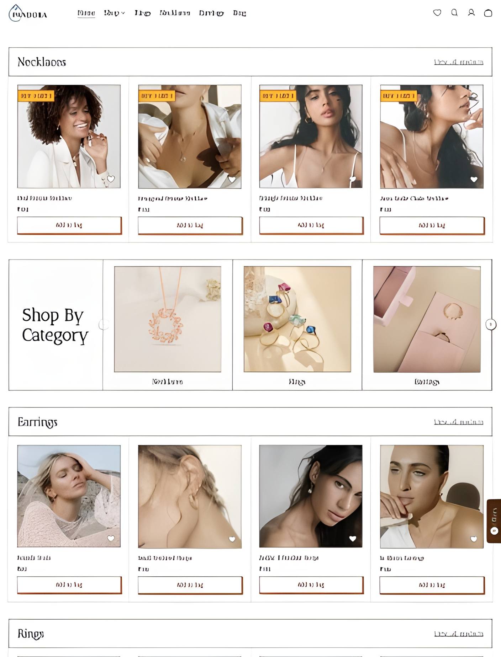The image size is (501, 657).
Task: Expand the Shop menu with chevron
Action: pyautogui.click(x=114, y=13)
